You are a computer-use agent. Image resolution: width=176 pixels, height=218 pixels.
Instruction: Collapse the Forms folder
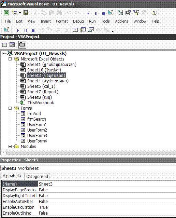(x=10, y=108)
